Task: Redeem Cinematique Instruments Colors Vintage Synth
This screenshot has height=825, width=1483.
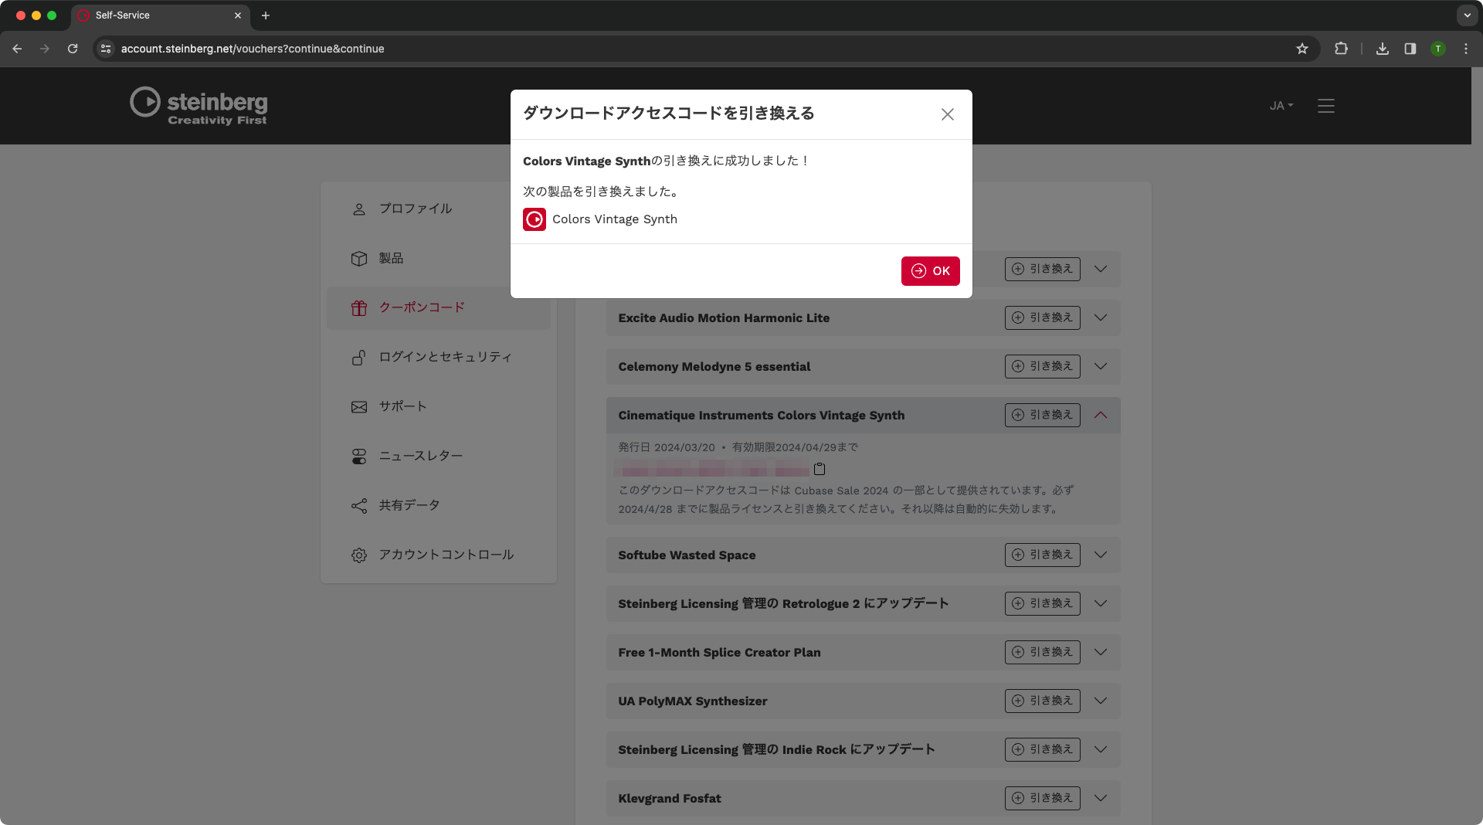Action: (1042, 415)
